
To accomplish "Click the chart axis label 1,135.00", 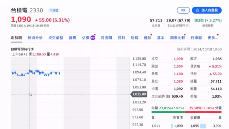I will [139, 59].
